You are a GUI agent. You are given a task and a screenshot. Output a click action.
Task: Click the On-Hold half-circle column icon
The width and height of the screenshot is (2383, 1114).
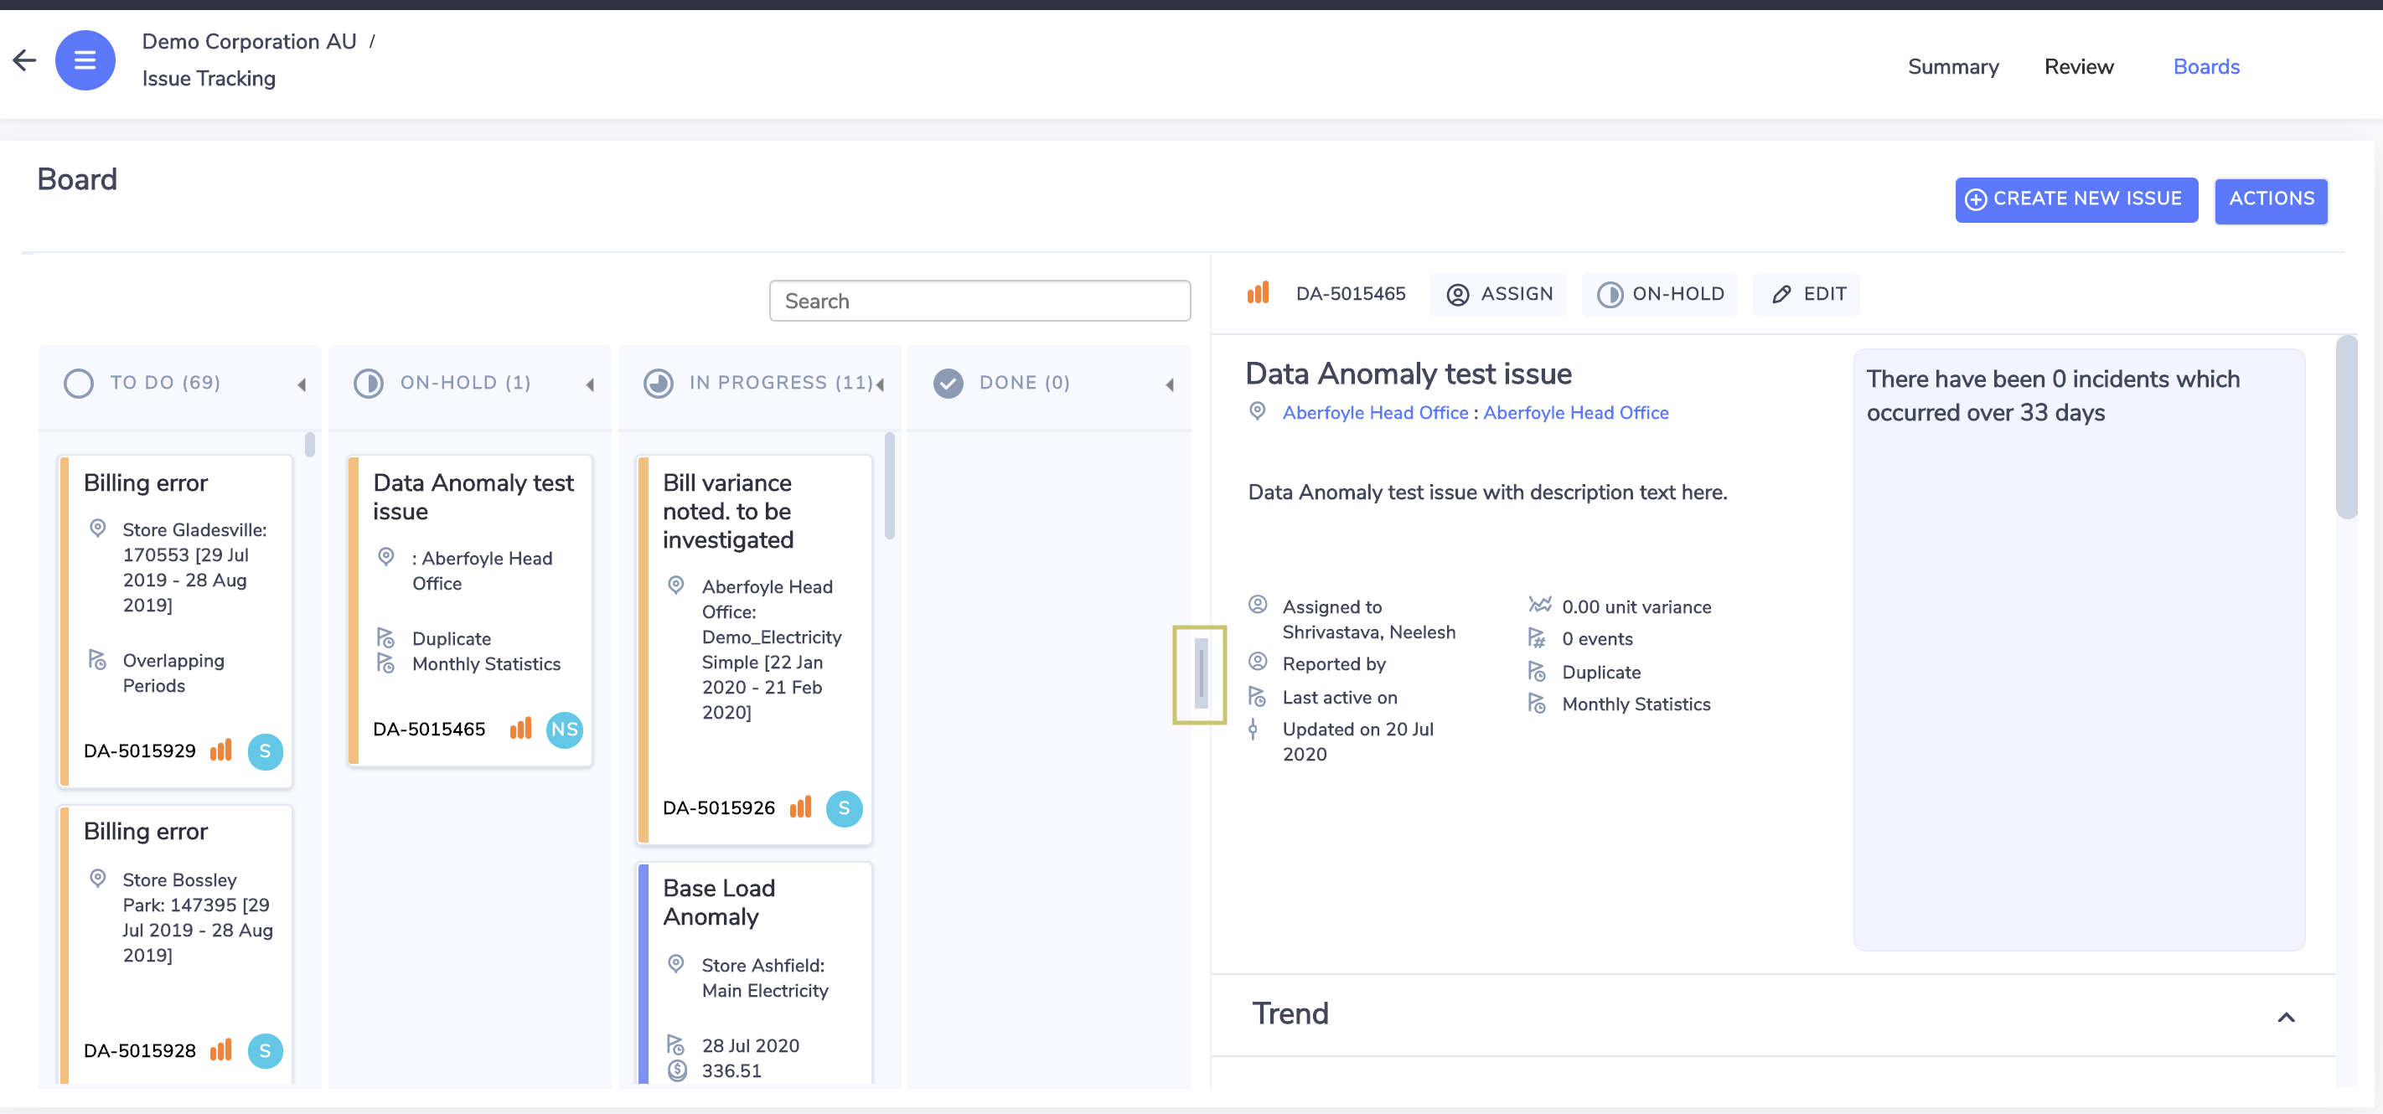[x=368, y=383]
